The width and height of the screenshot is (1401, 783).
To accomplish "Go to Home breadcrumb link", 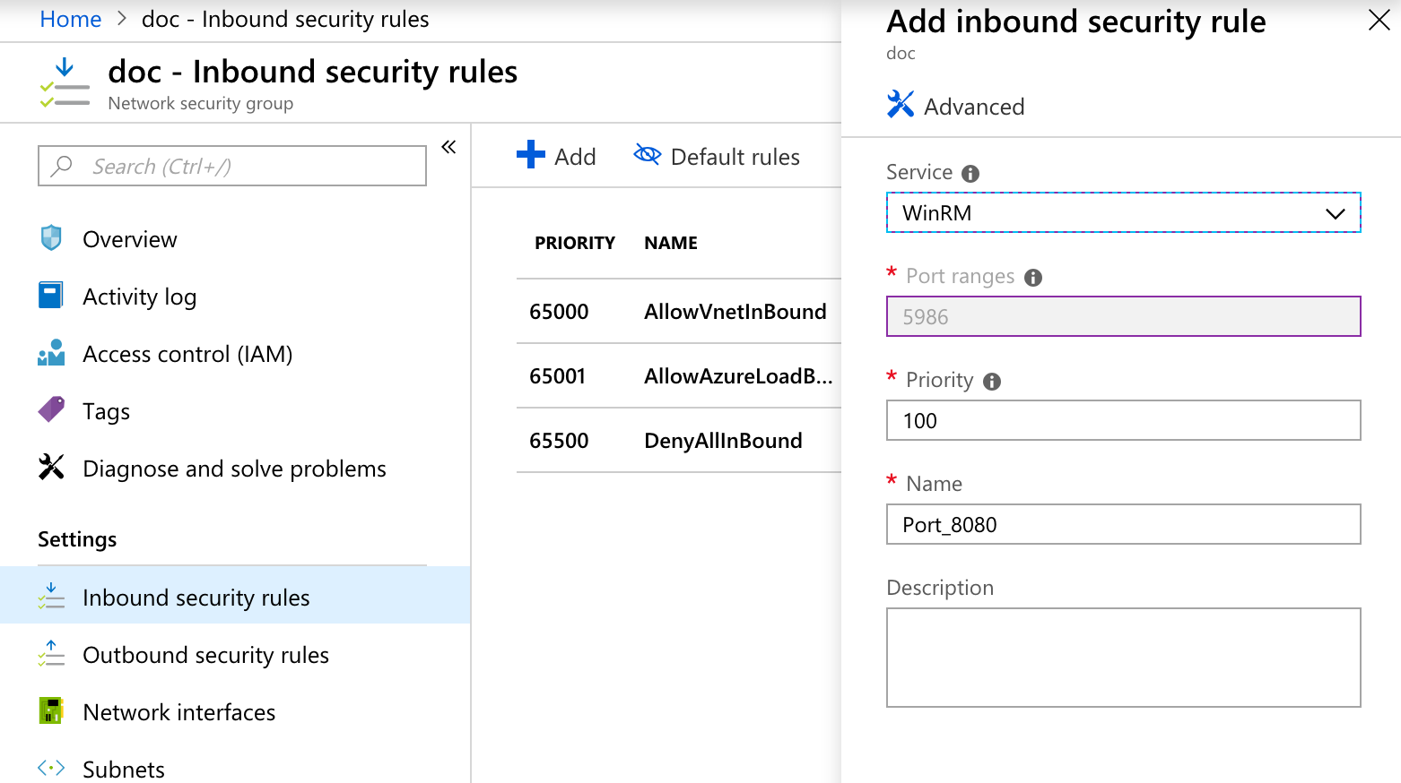I will tap(71, 19).
